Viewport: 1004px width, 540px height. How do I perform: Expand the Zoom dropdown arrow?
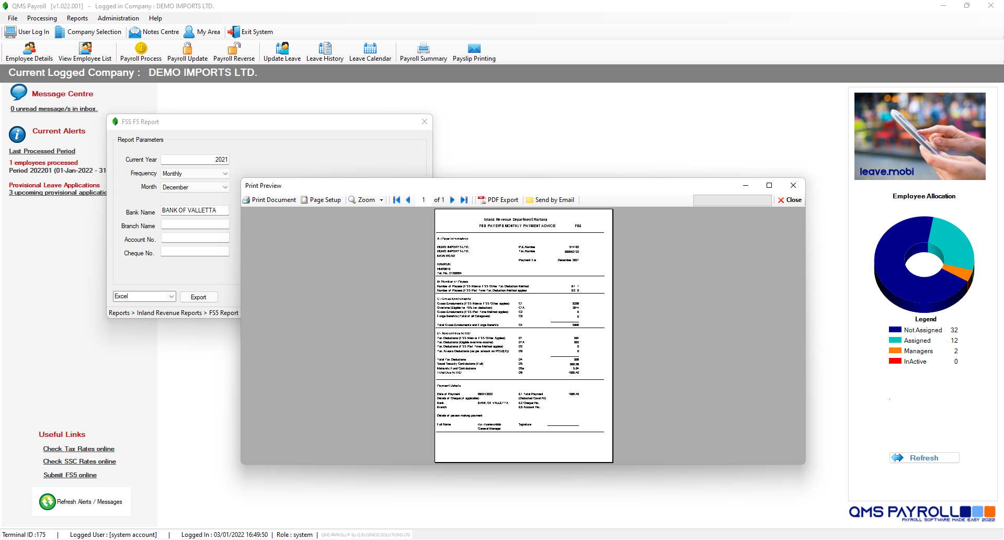(x=381, y=200)
